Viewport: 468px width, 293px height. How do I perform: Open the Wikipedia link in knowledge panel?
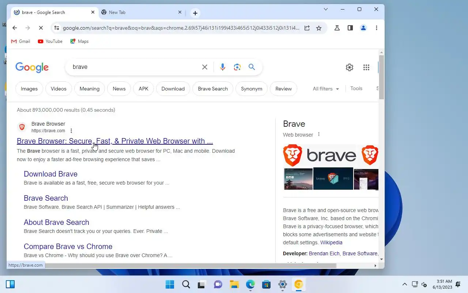click(331, 242)
